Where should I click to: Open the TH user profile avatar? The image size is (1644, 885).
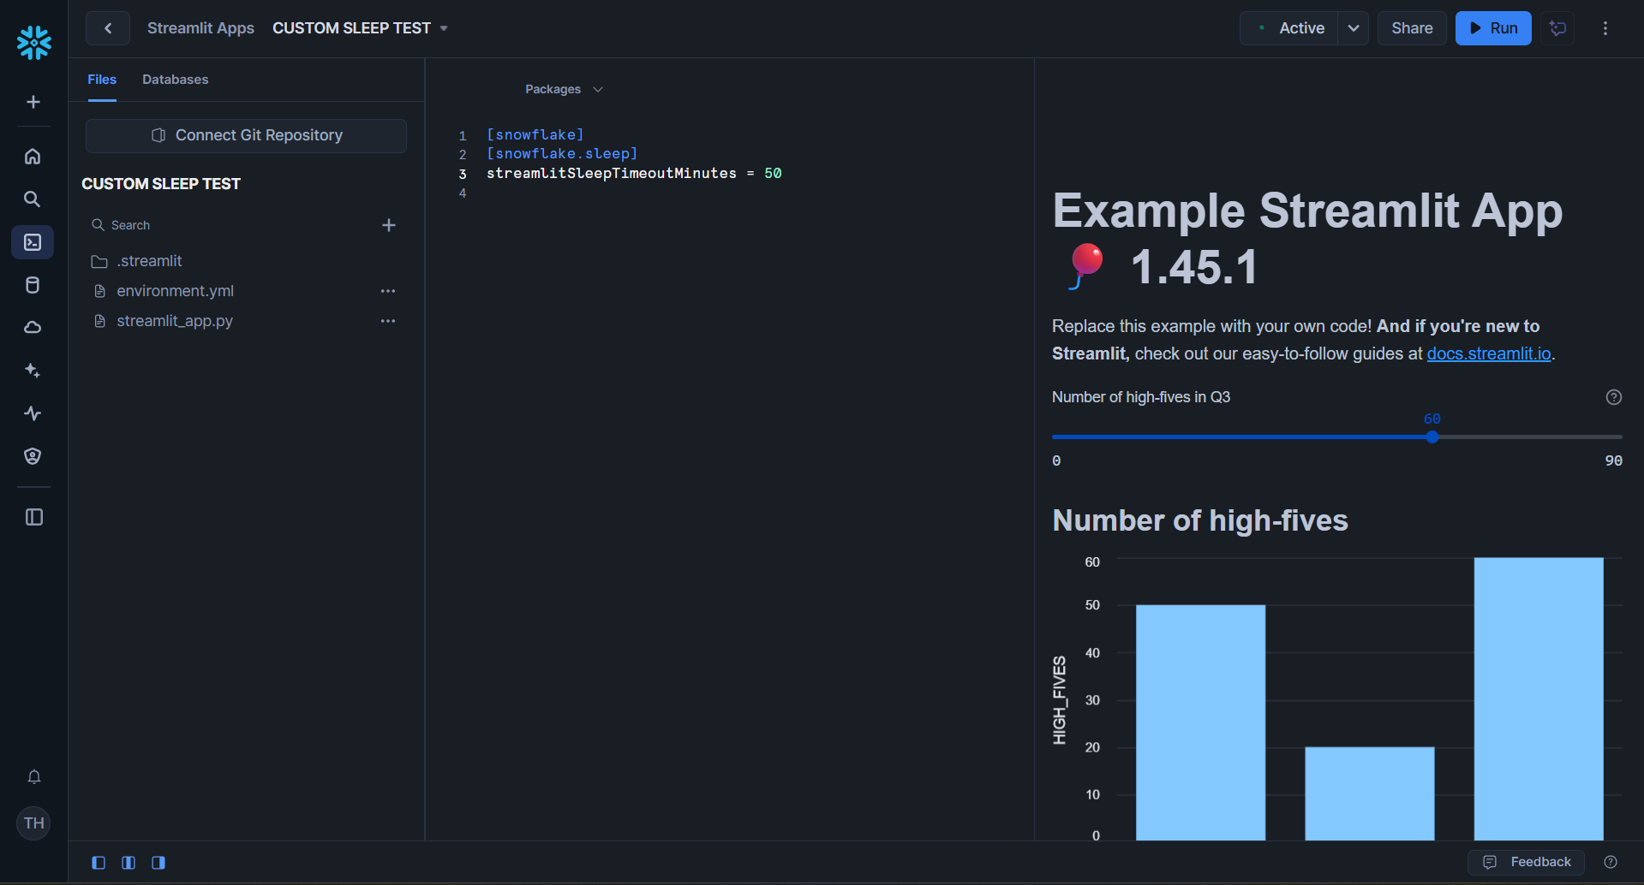coord(33,823)
